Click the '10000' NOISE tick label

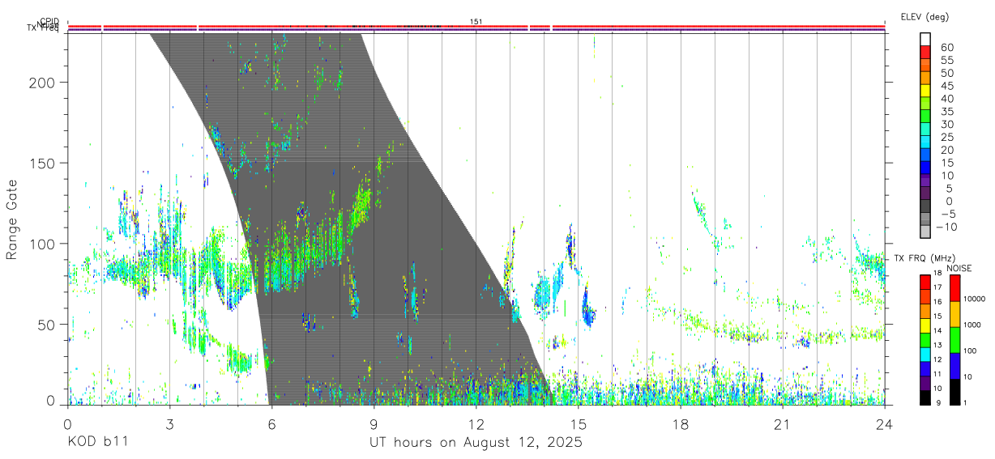point(976,300)
